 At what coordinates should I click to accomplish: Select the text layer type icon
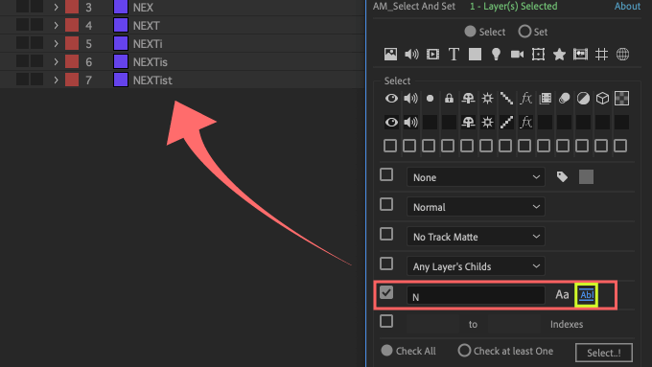[454, 55]
